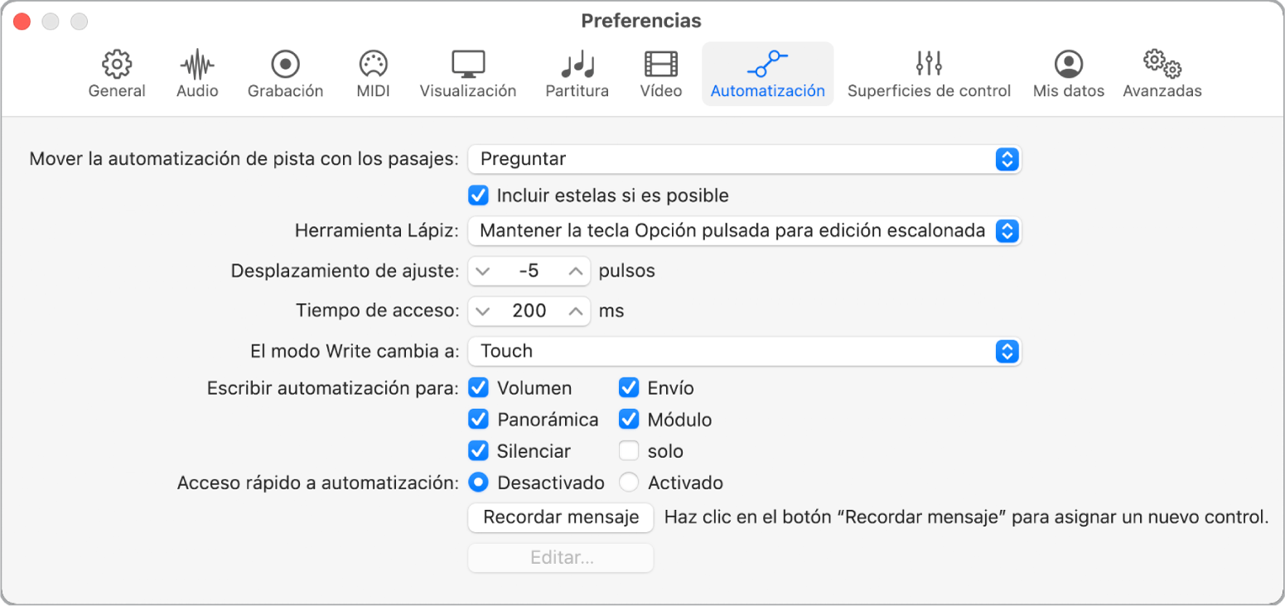The width and height of the screenshot is (1285, 606).
Task: Click the Mover la automatización label
Action: coord(244,159)
